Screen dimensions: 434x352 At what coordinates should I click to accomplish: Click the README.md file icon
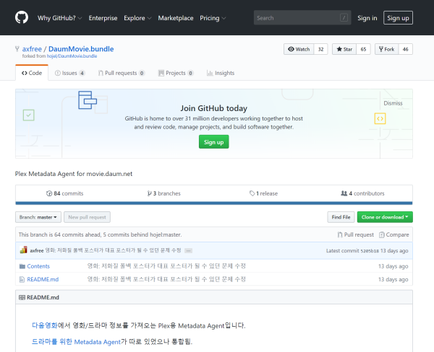pyautogui.click(x=22, y=279)
